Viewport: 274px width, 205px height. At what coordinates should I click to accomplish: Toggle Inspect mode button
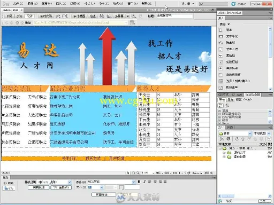click(x=93, y=16)
